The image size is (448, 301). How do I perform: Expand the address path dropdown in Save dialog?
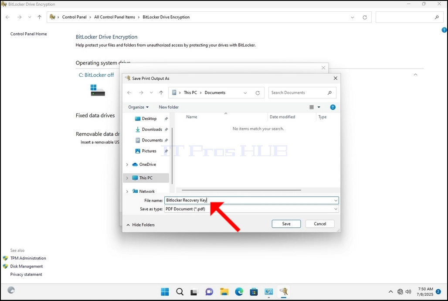click(x=245, y=93)
